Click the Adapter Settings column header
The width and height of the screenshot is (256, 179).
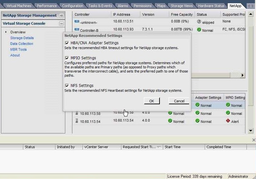[x=208, y=98]
